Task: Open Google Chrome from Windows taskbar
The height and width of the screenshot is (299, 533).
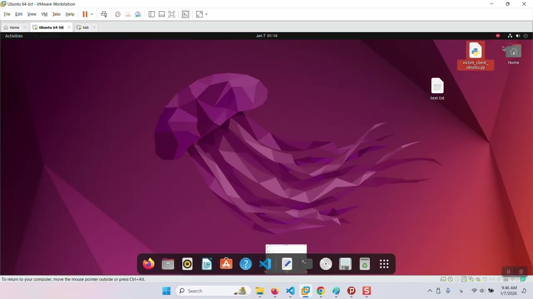Action: click(321, 291)
